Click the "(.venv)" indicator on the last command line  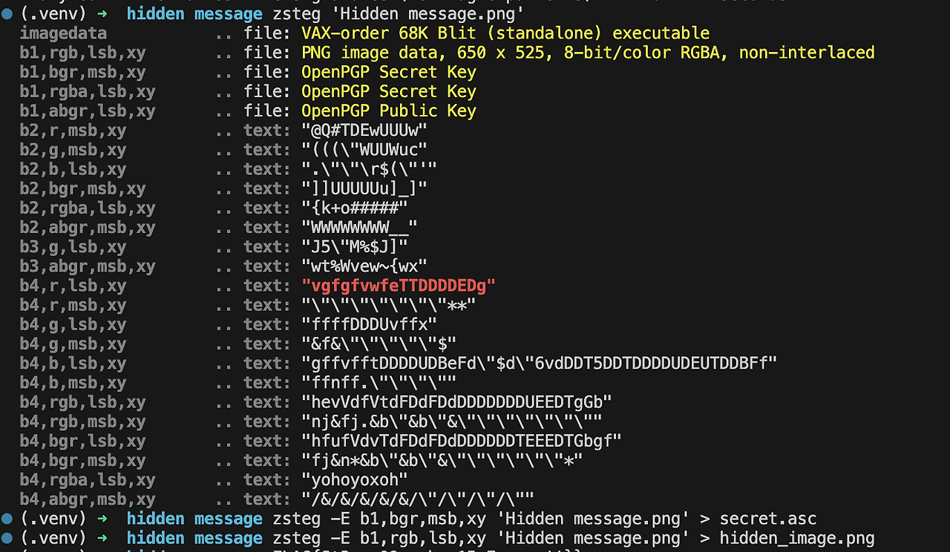click(53, 538)
